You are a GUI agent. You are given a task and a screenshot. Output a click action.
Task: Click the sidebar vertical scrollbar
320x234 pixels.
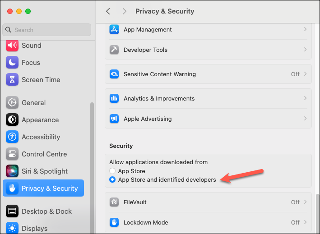coord(92,168)
